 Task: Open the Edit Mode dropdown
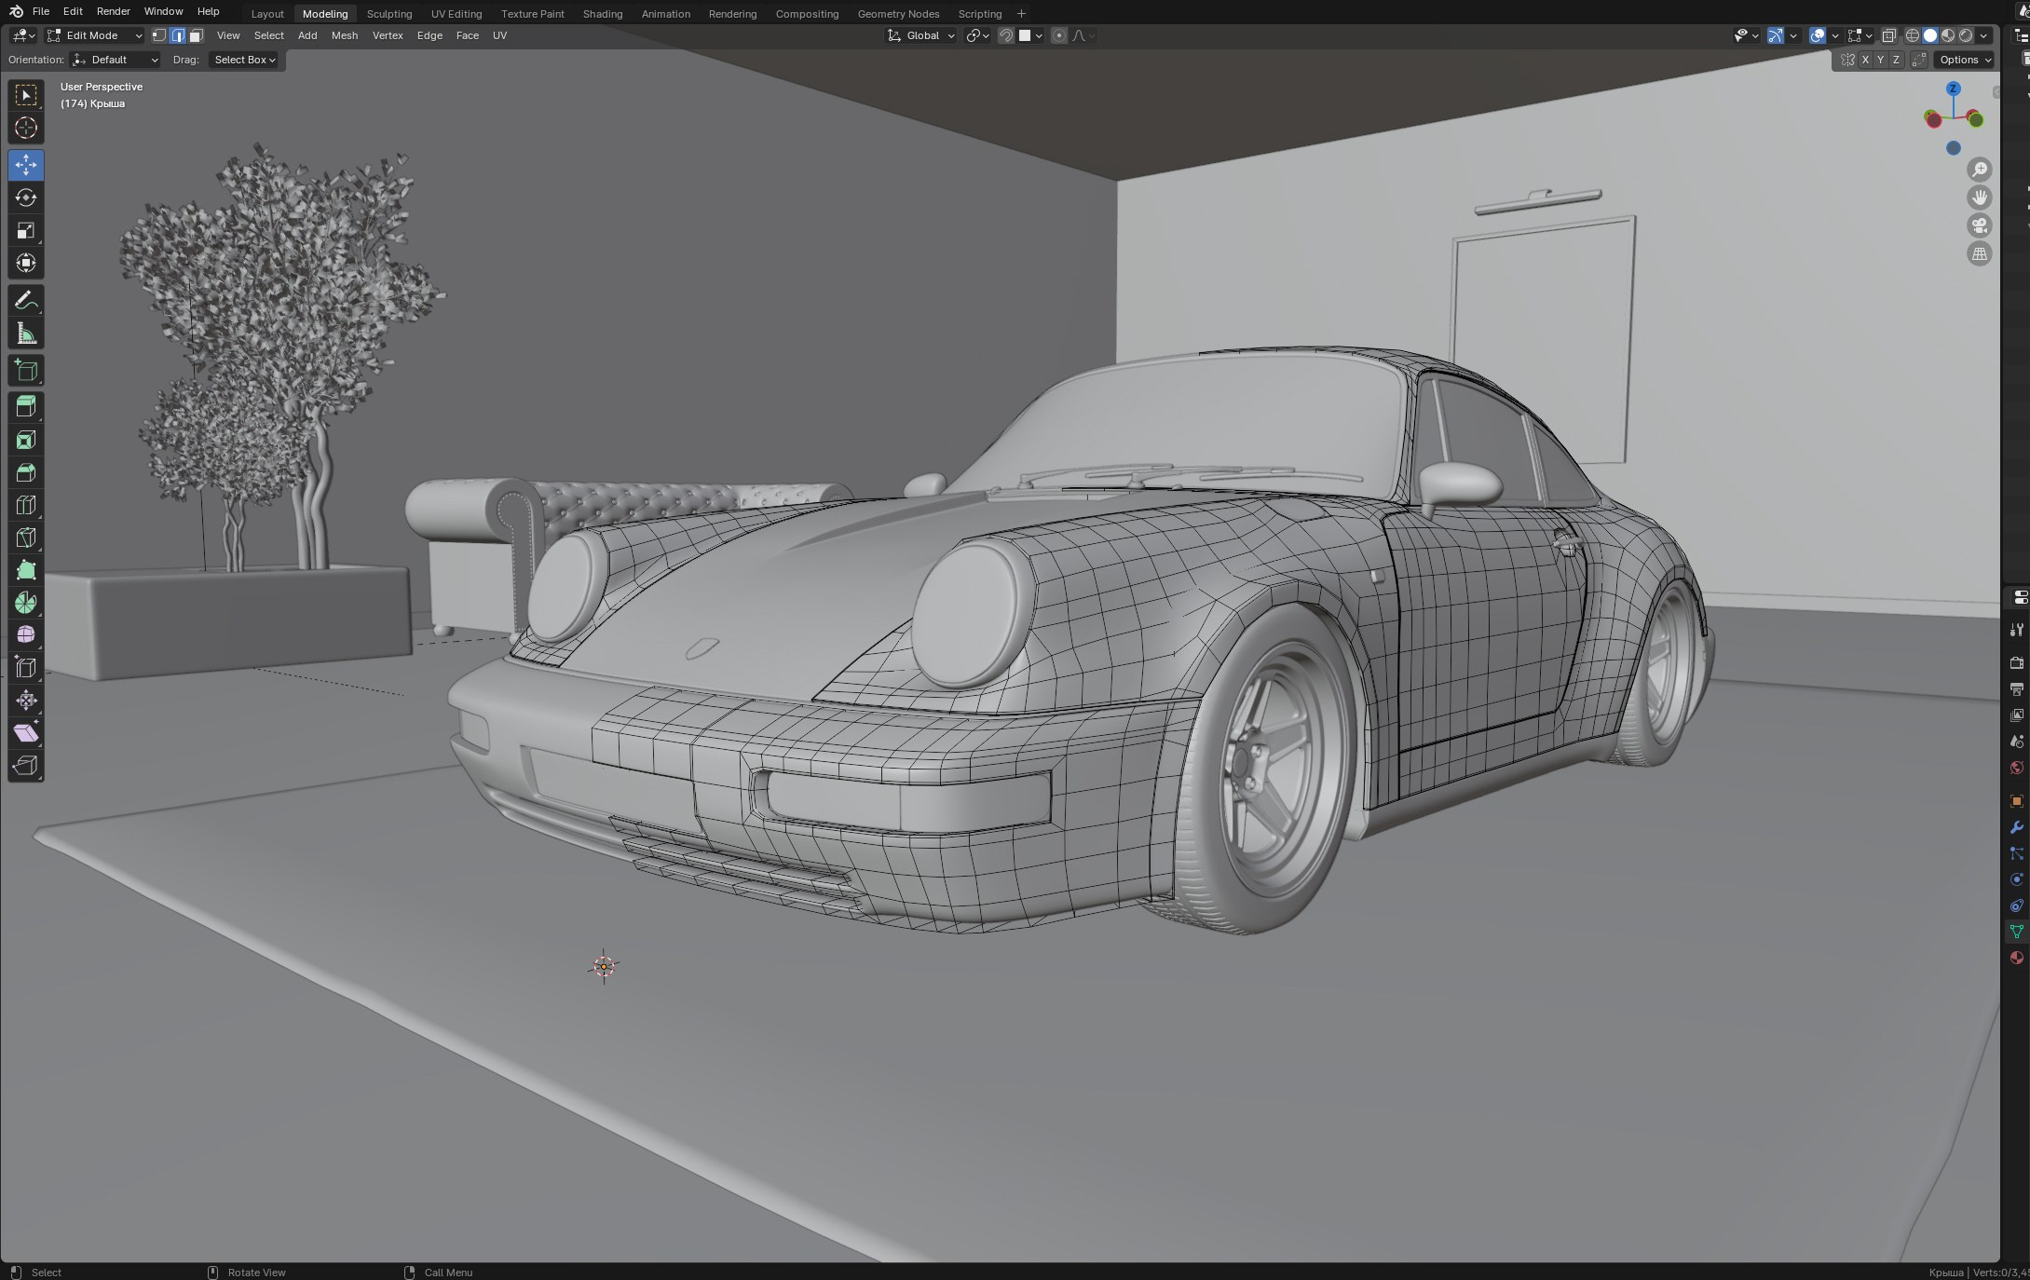(x=93, y=35)
